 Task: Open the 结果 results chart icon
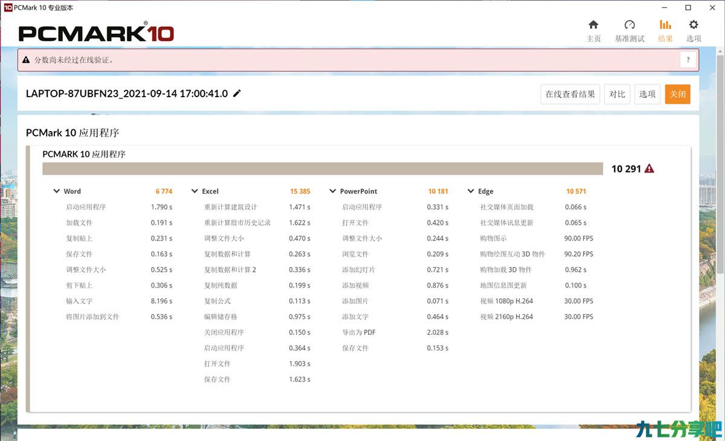[x=665, y=25]
